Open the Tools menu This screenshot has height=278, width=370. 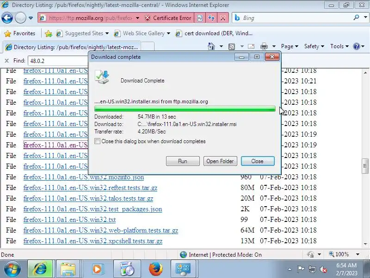pyautogui.click(x=339, y=46)
